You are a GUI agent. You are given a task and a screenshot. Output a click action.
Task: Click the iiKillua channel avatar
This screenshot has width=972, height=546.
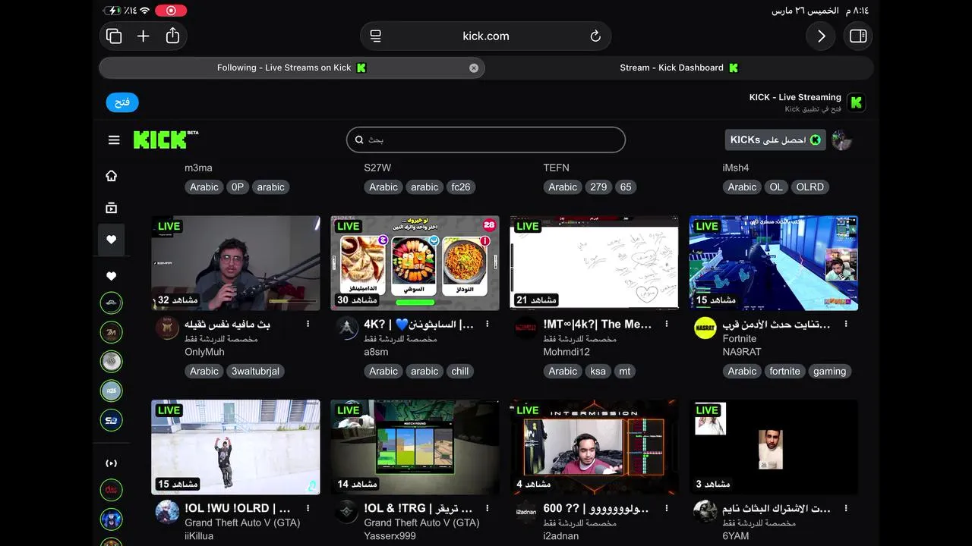167,512
